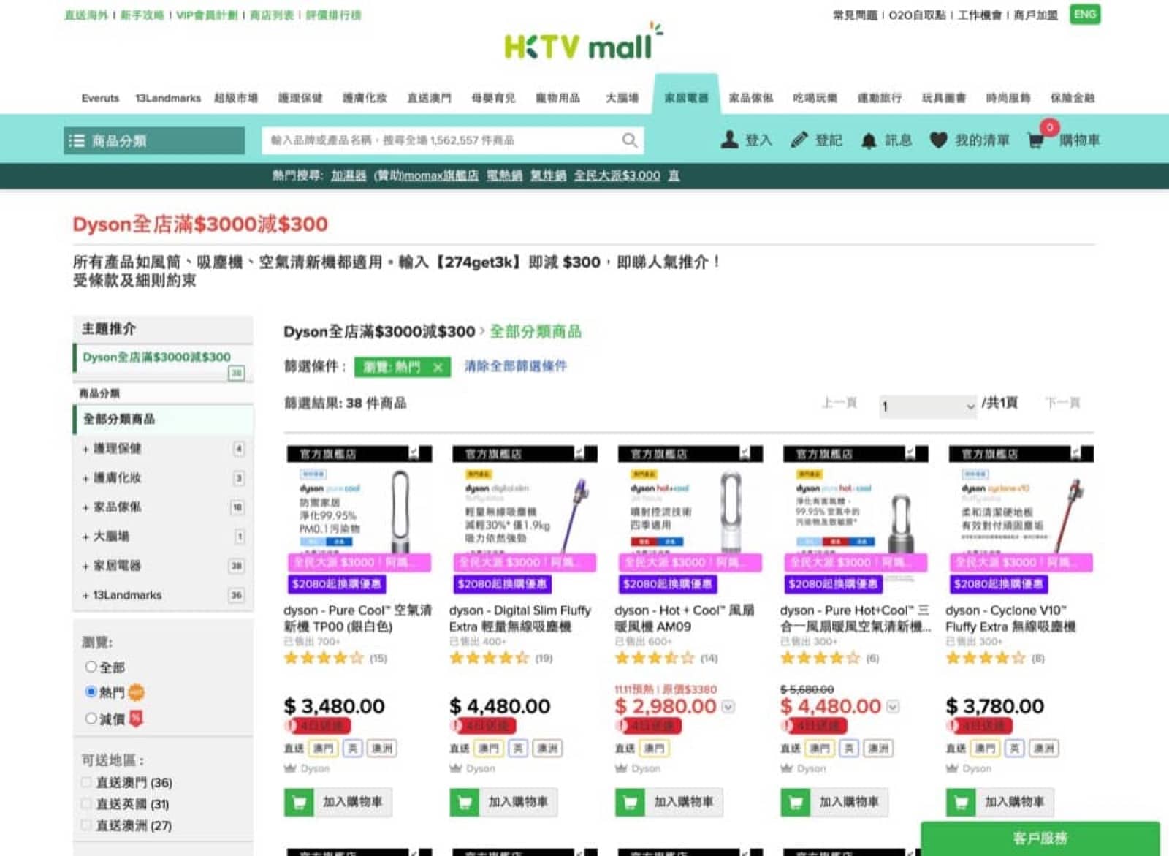This screenshot has width=1169, height=856.
Task: Open the 寵物用品 nav tab
Action: [x=557, y=98]
